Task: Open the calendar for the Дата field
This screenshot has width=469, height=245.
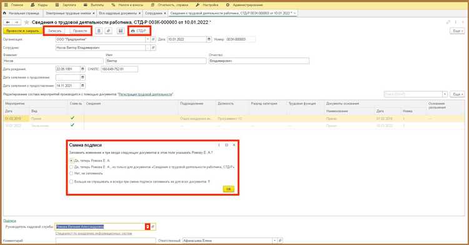Action: tap(209, 39)
